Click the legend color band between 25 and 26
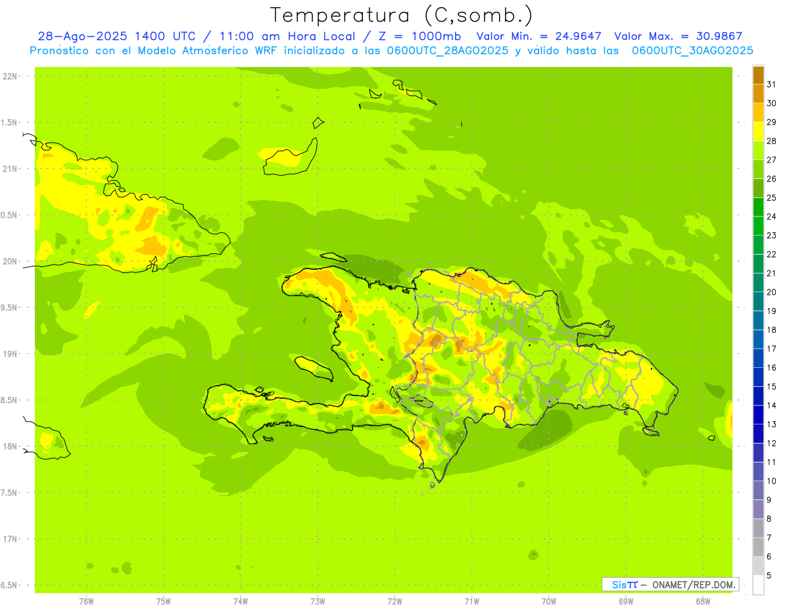 758,188
